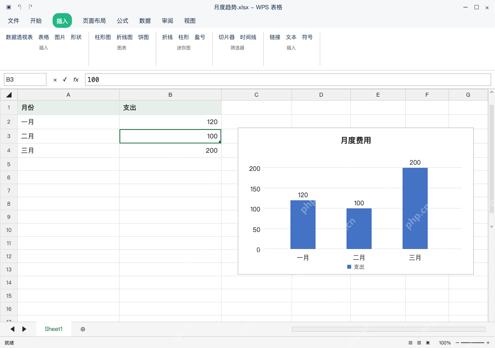The width and height of the screenshot is (495, 348).
Task: Click the vertical scrollbar up arrow
Action: click(492, 92)
